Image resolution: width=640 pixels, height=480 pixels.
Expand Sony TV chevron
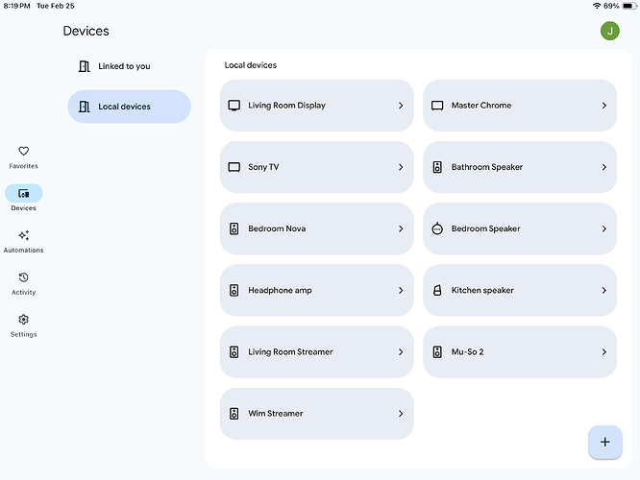pyautogui.click(x=401, y=167)
